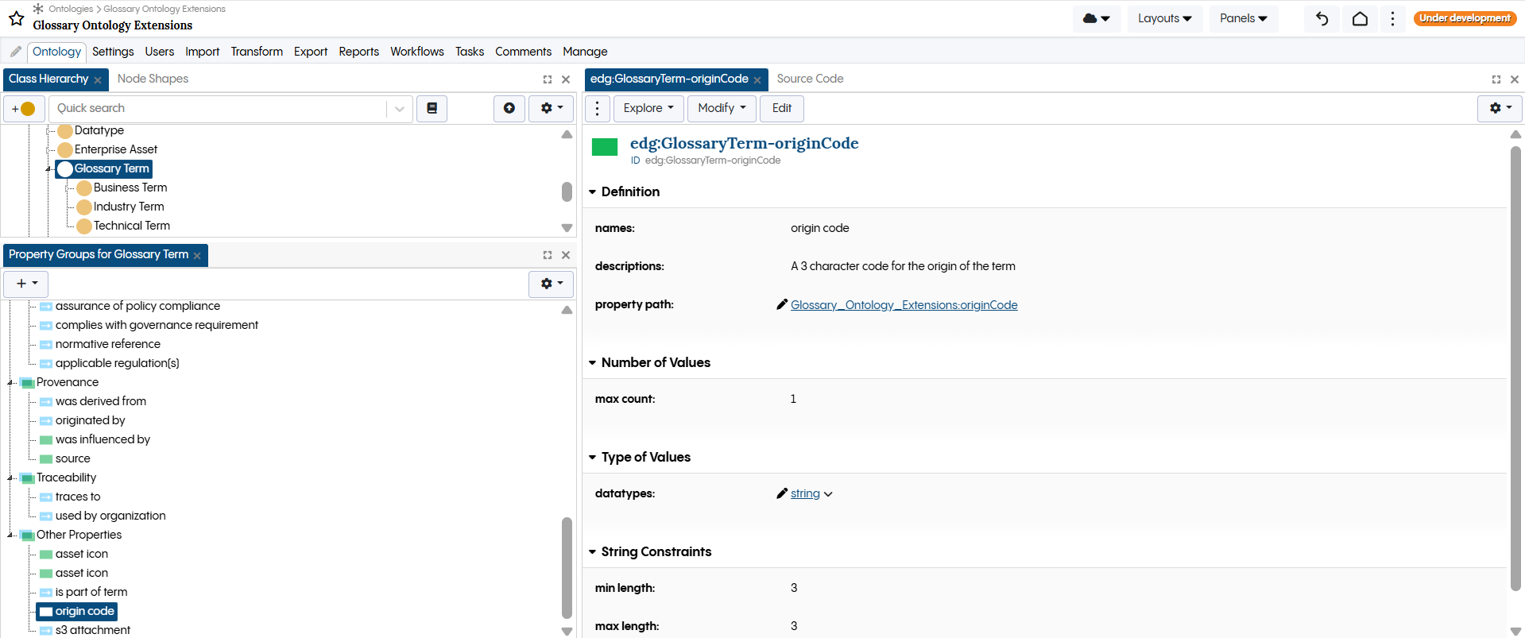Type in the Quick search field
Screen dimensions: 1525x638
[x=219, y=108]
